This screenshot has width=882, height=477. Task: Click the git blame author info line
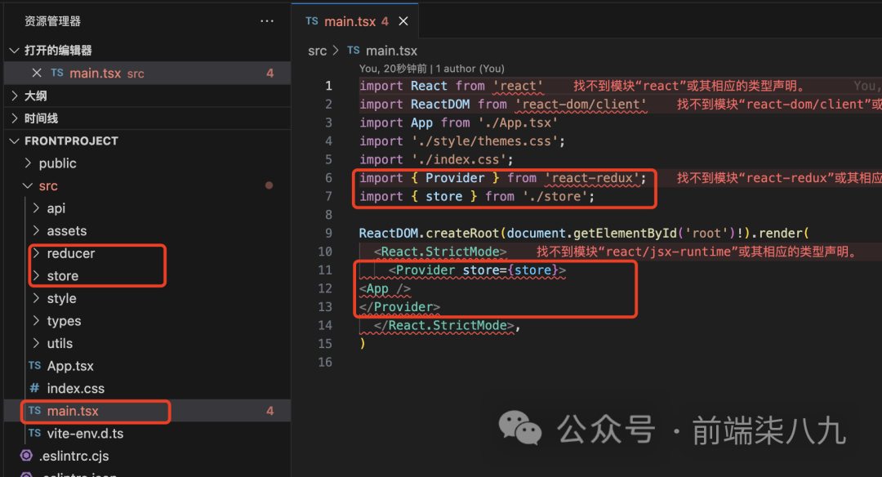coord(432,69)
